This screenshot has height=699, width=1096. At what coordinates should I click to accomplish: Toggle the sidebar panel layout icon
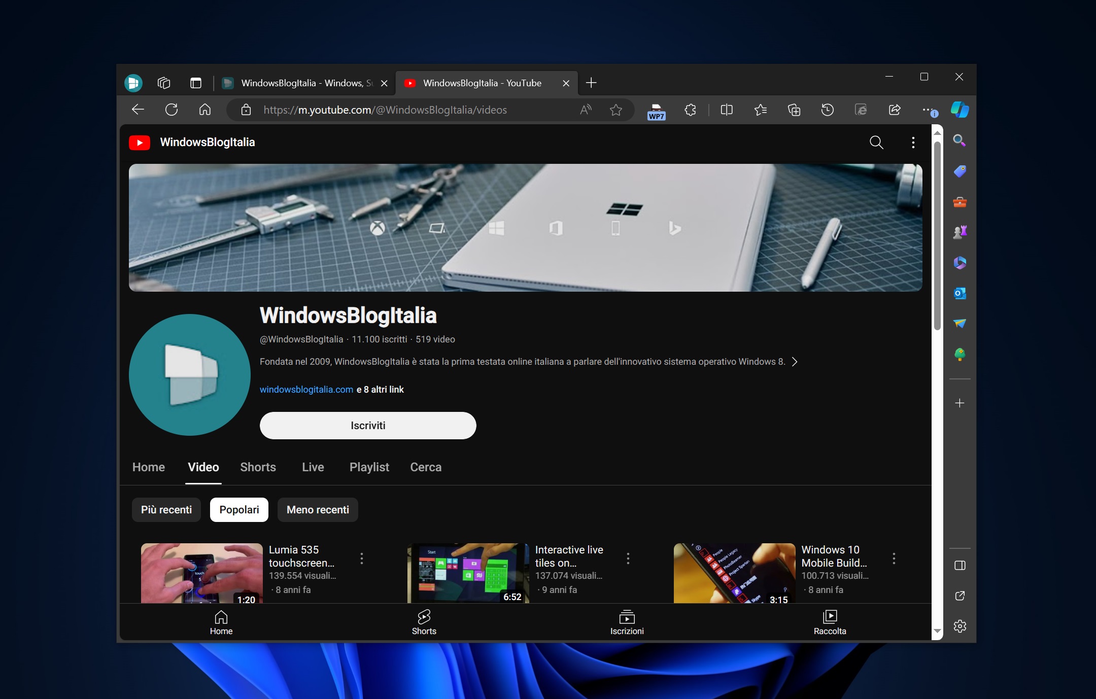(x=960, y=566)
